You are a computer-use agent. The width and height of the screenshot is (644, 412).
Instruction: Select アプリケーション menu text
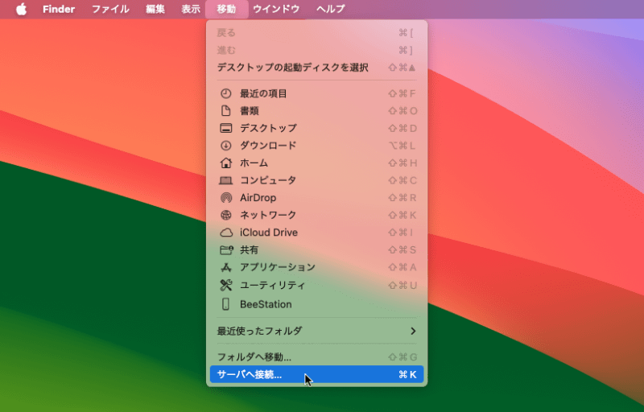278,267
